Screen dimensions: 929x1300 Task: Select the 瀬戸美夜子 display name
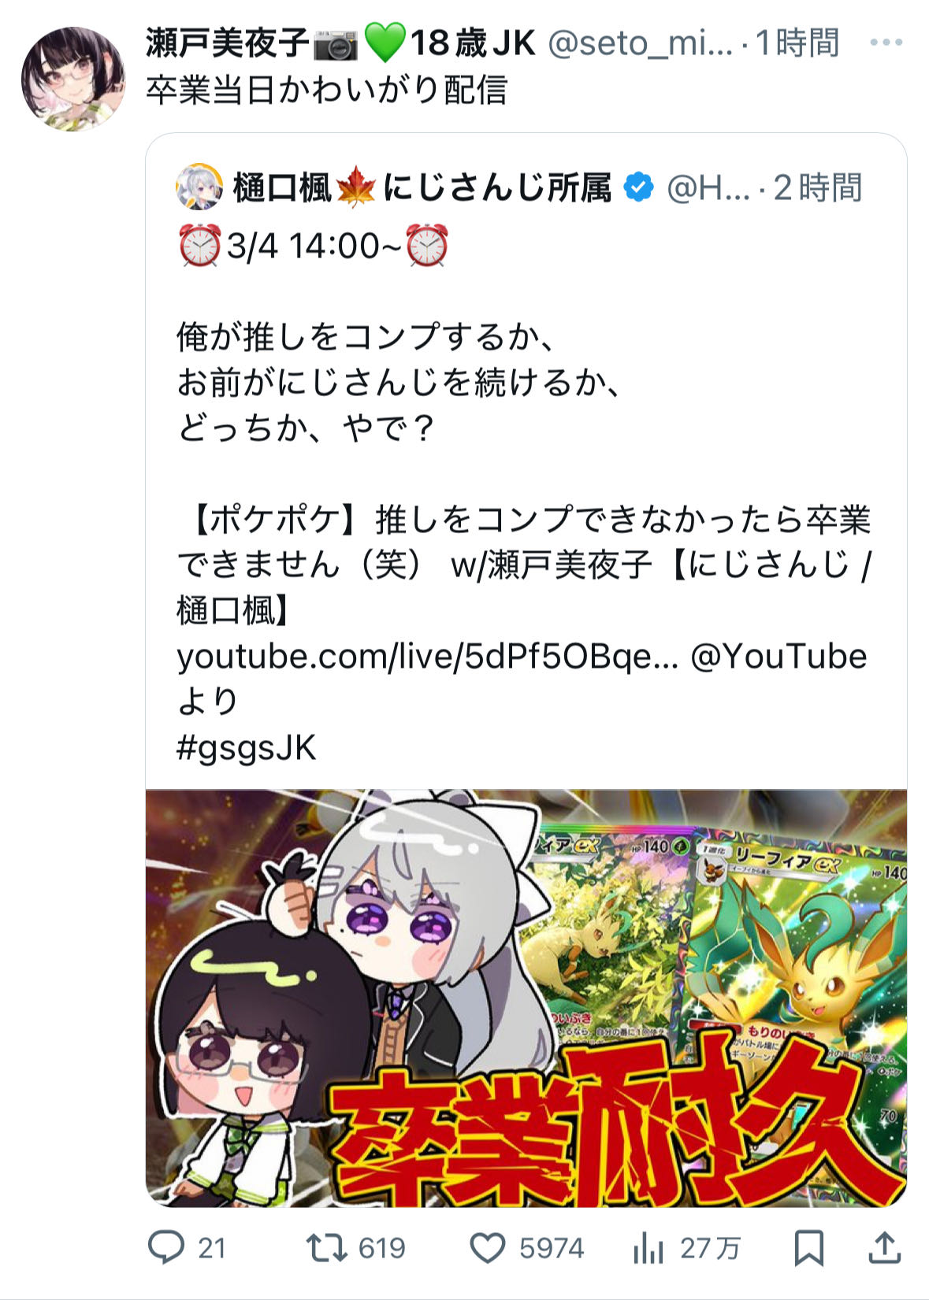coord(227,43)
